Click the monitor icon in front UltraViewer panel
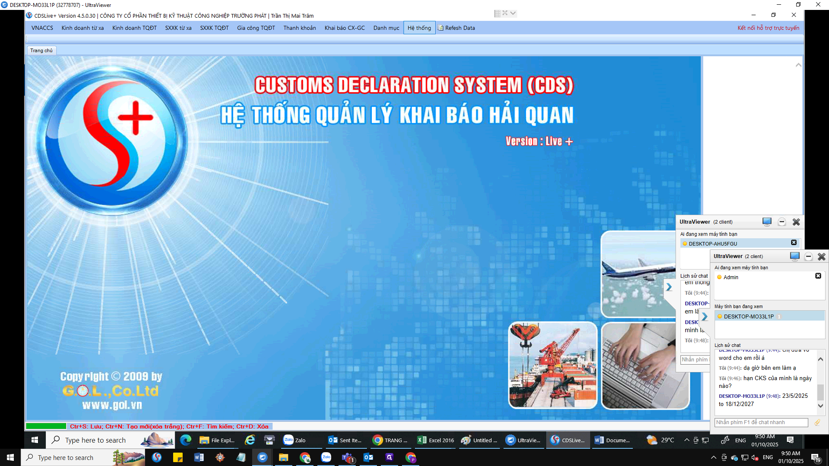Image resolution: width=829 pixels, height=466 pixels. point(794,256)
